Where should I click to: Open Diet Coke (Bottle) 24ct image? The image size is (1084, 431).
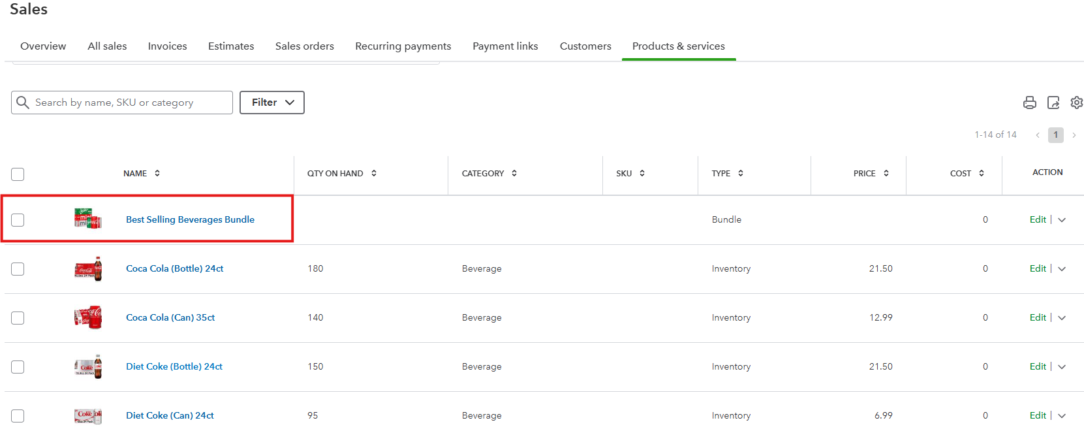[88, 366]
